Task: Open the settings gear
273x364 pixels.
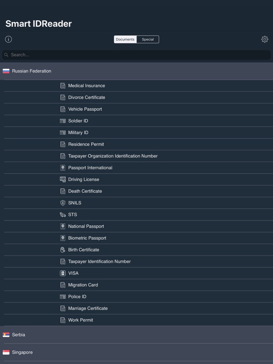Action: pos(265,39)
